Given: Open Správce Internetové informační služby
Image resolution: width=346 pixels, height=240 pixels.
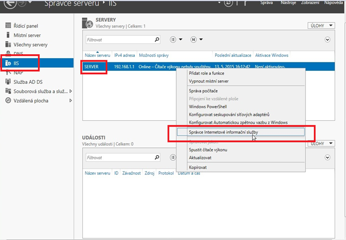Looking at the screenshot, I should point(241,132).
